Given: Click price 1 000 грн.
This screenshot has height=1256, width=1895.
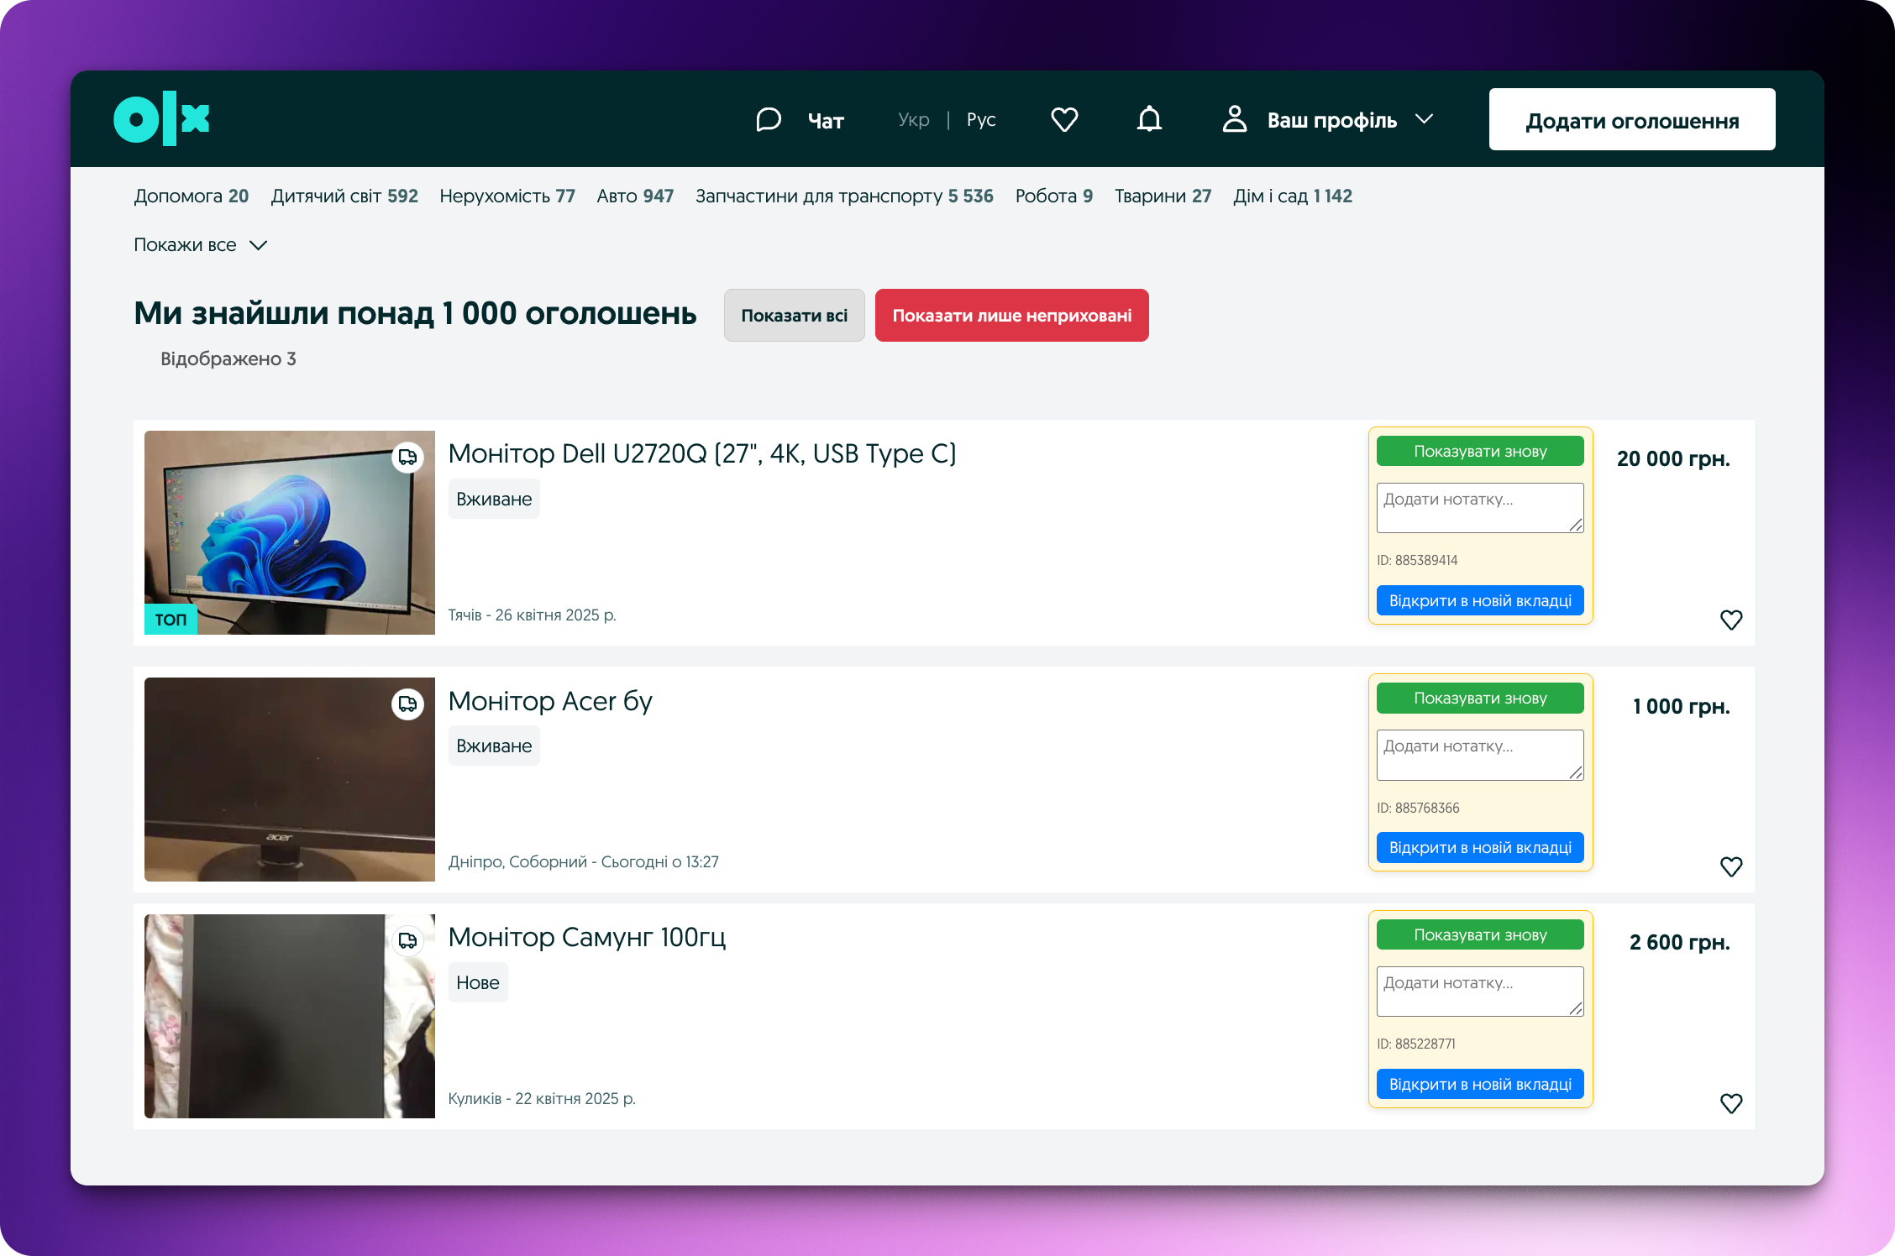Looking at the screenshot, I should pyautogui.click(x=1681, y=707).
